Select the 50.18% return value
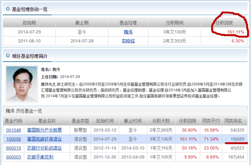 click(x=189, y=148)
